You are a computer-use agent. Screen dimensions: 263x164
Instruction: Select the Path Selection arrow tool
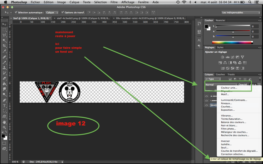click(4, 111)
